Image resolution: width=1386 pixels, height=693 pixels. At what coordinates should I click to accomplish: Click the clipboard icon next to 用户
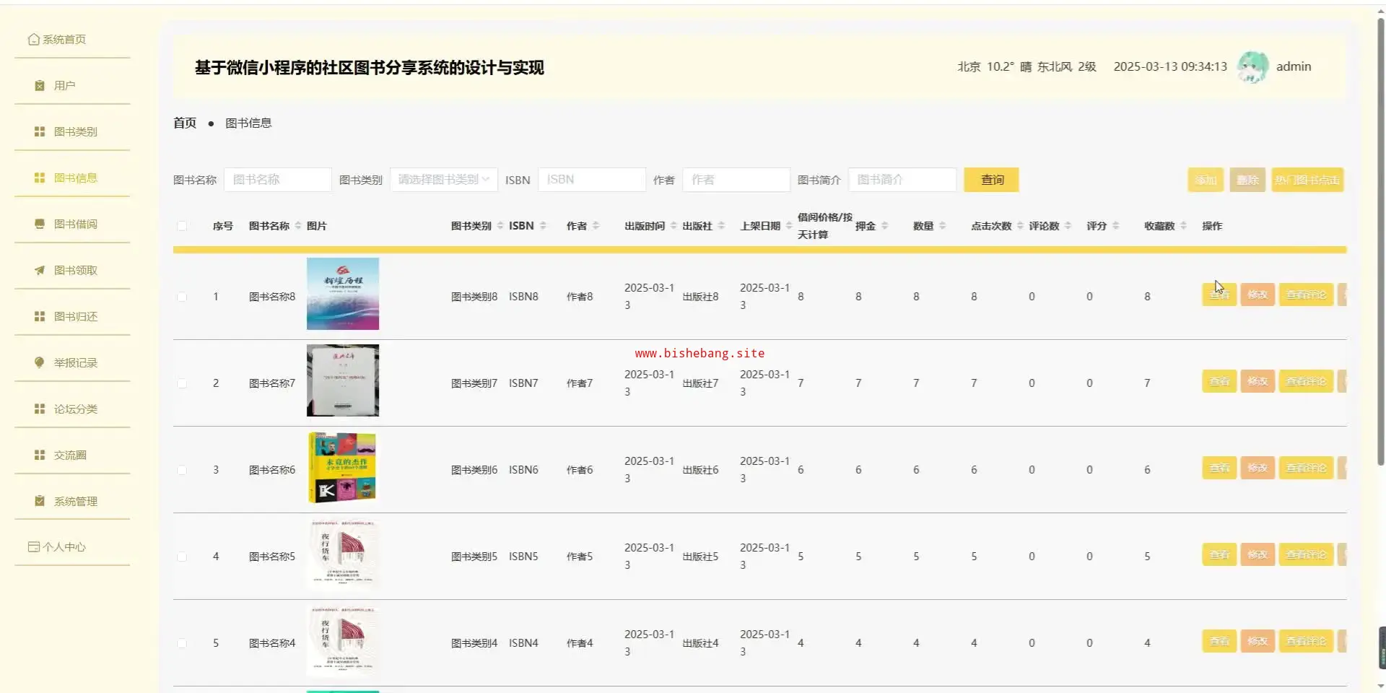coord(40,86)
